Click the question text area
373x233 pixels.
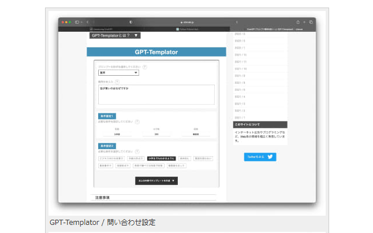point(156,94)
